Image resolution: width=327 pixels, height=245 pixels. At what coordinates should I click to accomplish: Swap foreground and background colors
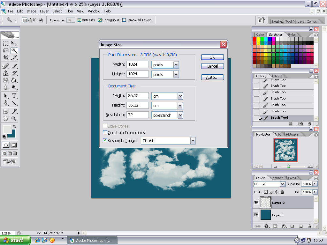(x=14, y=126)
